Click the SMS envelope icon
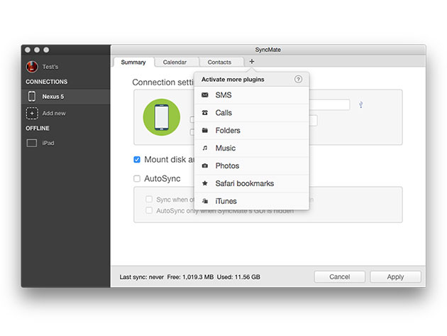Viewport: 447px width, 336px height. tap(204, 94)
